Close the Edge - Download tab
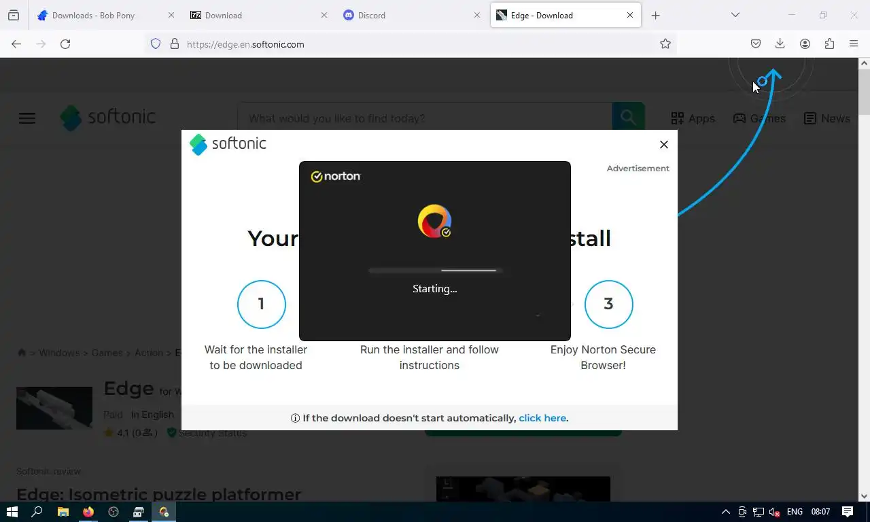The height and width of the screenshot is (522, 870). 630,15
